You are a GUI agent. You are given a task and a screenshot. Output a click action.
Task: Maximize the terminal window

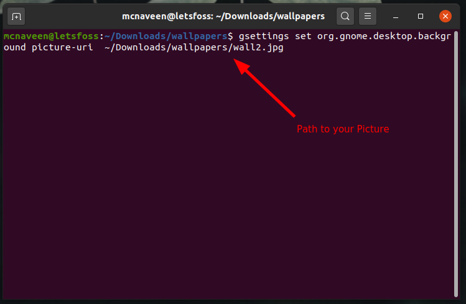click(x=420, y=16)
